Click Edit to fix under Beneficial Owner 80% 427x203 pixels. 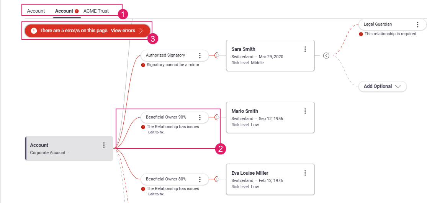click(156, 194)
